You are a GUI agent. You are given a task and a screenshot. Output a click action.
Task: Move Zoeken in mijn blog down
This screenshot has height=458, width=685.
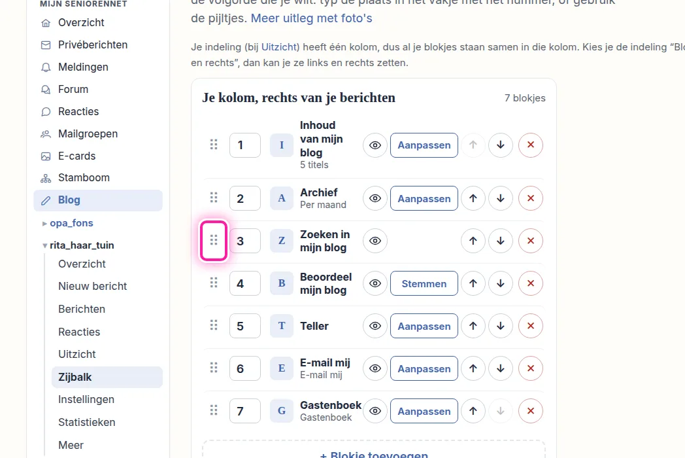click(x=501, y=241)
